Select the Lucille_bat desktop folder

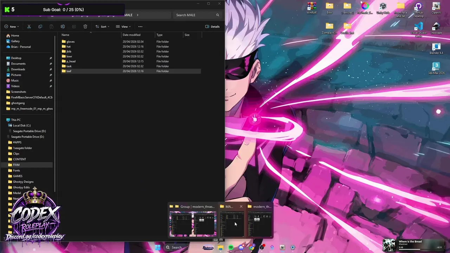point(347,28)
